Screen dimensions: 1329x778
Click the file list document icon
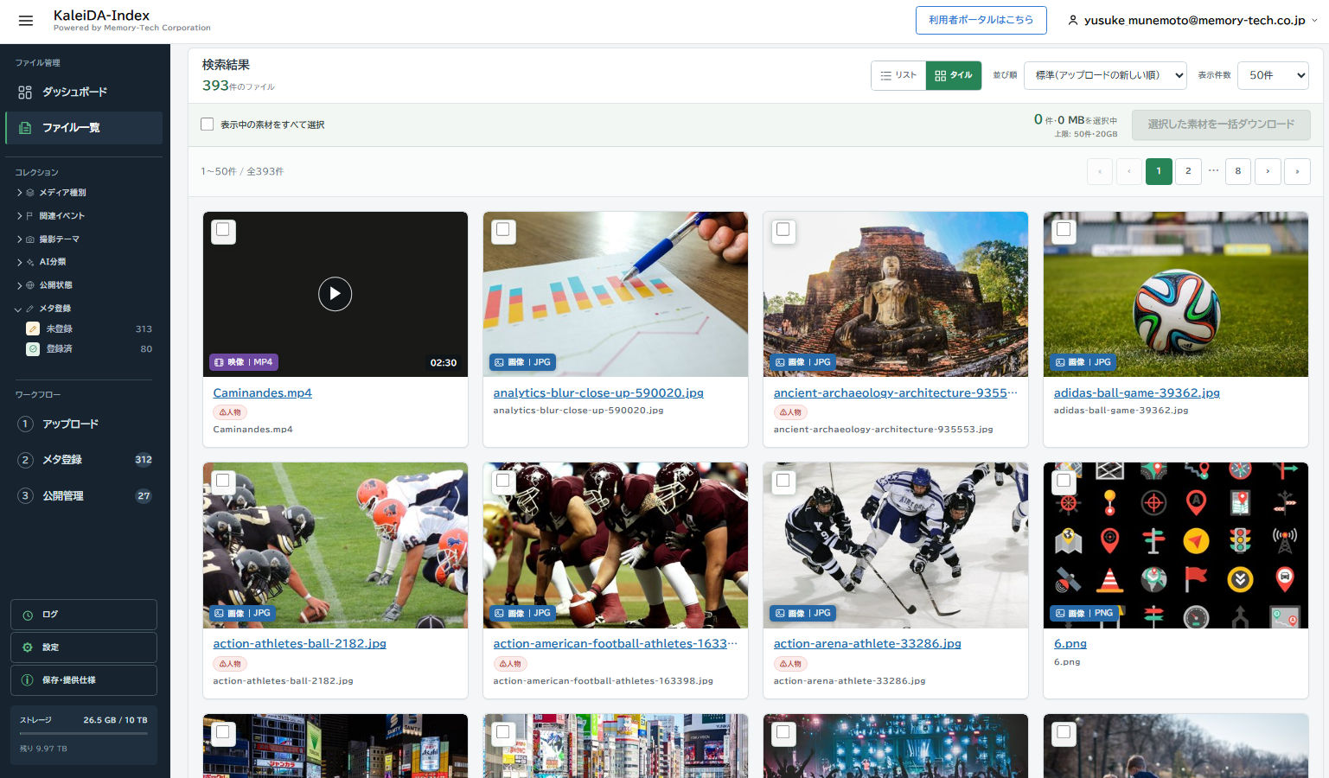25,128
